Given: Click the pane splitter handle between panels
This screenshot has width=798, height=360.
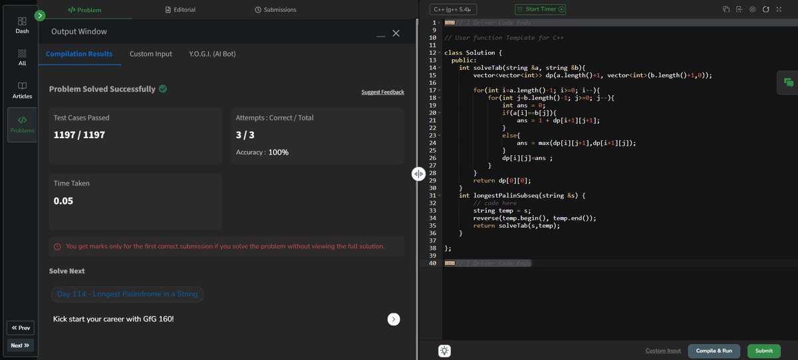Looking at the screenshot, I should [x=418, y=173].
